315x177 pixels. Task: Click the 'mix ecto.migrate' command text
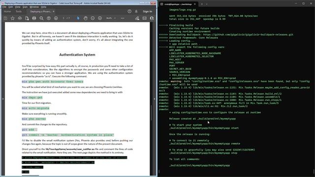click(35, 108)
